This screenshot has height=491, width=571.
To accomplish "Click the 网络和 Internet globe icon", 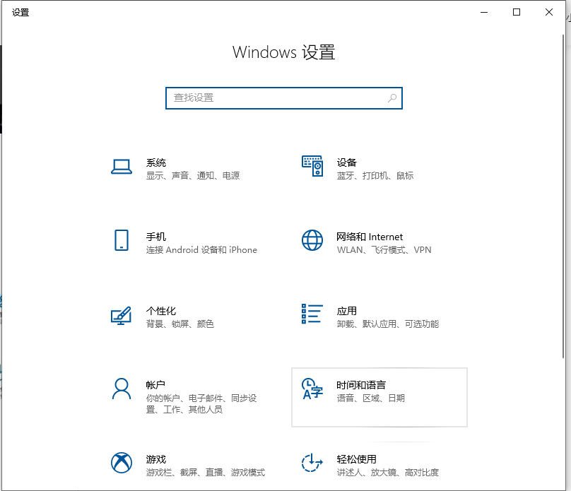I will click(x=312, y=240).
